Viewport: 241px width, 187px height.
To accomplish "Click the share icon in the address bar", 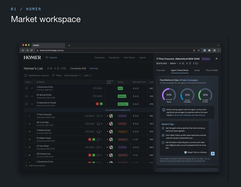I will pyautogui.click(x=194, y=50).
